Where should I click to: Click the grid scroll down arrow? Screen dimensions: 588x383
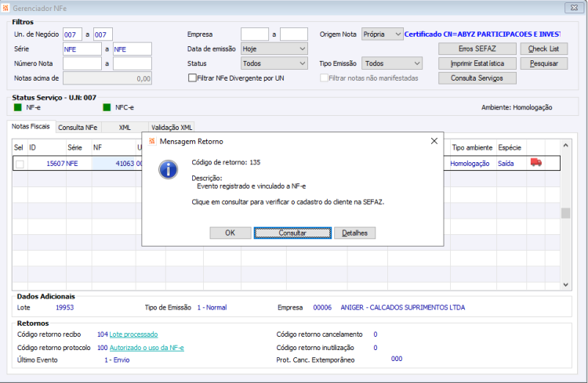(x=565, y=285)
